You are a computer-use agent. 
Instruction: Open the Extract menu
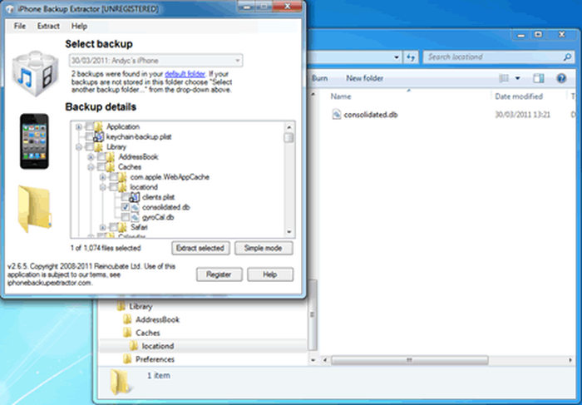tap(48, 26)
